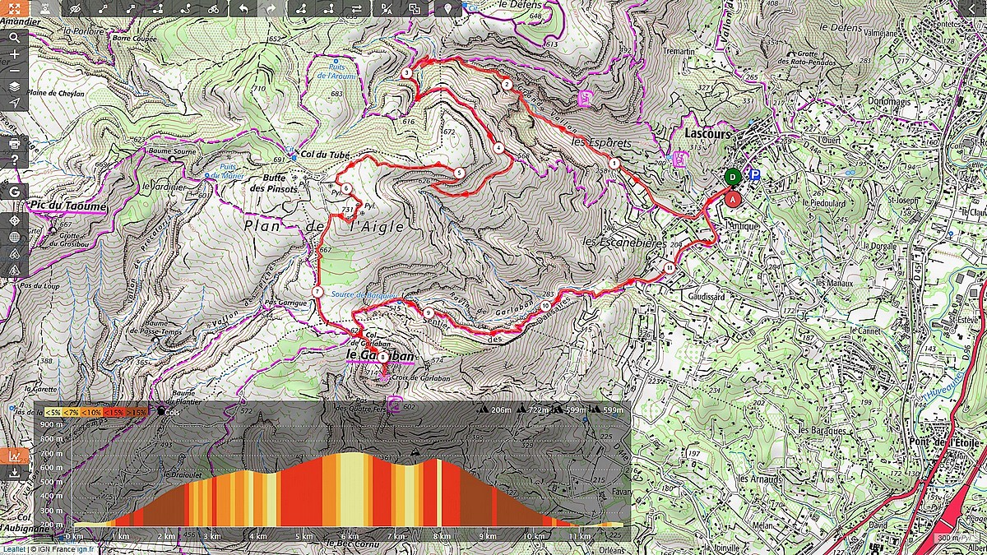Click the blue P parking marker
Screen dimensions: 987x555
pyautogui.click(x=755, y=175)
